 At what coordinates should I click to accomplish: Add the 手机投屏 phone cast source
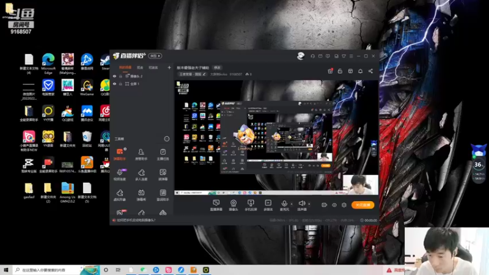pos(251,205)
